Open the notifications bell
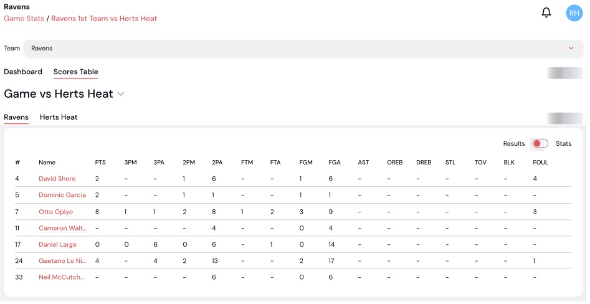 click(546, 12)
